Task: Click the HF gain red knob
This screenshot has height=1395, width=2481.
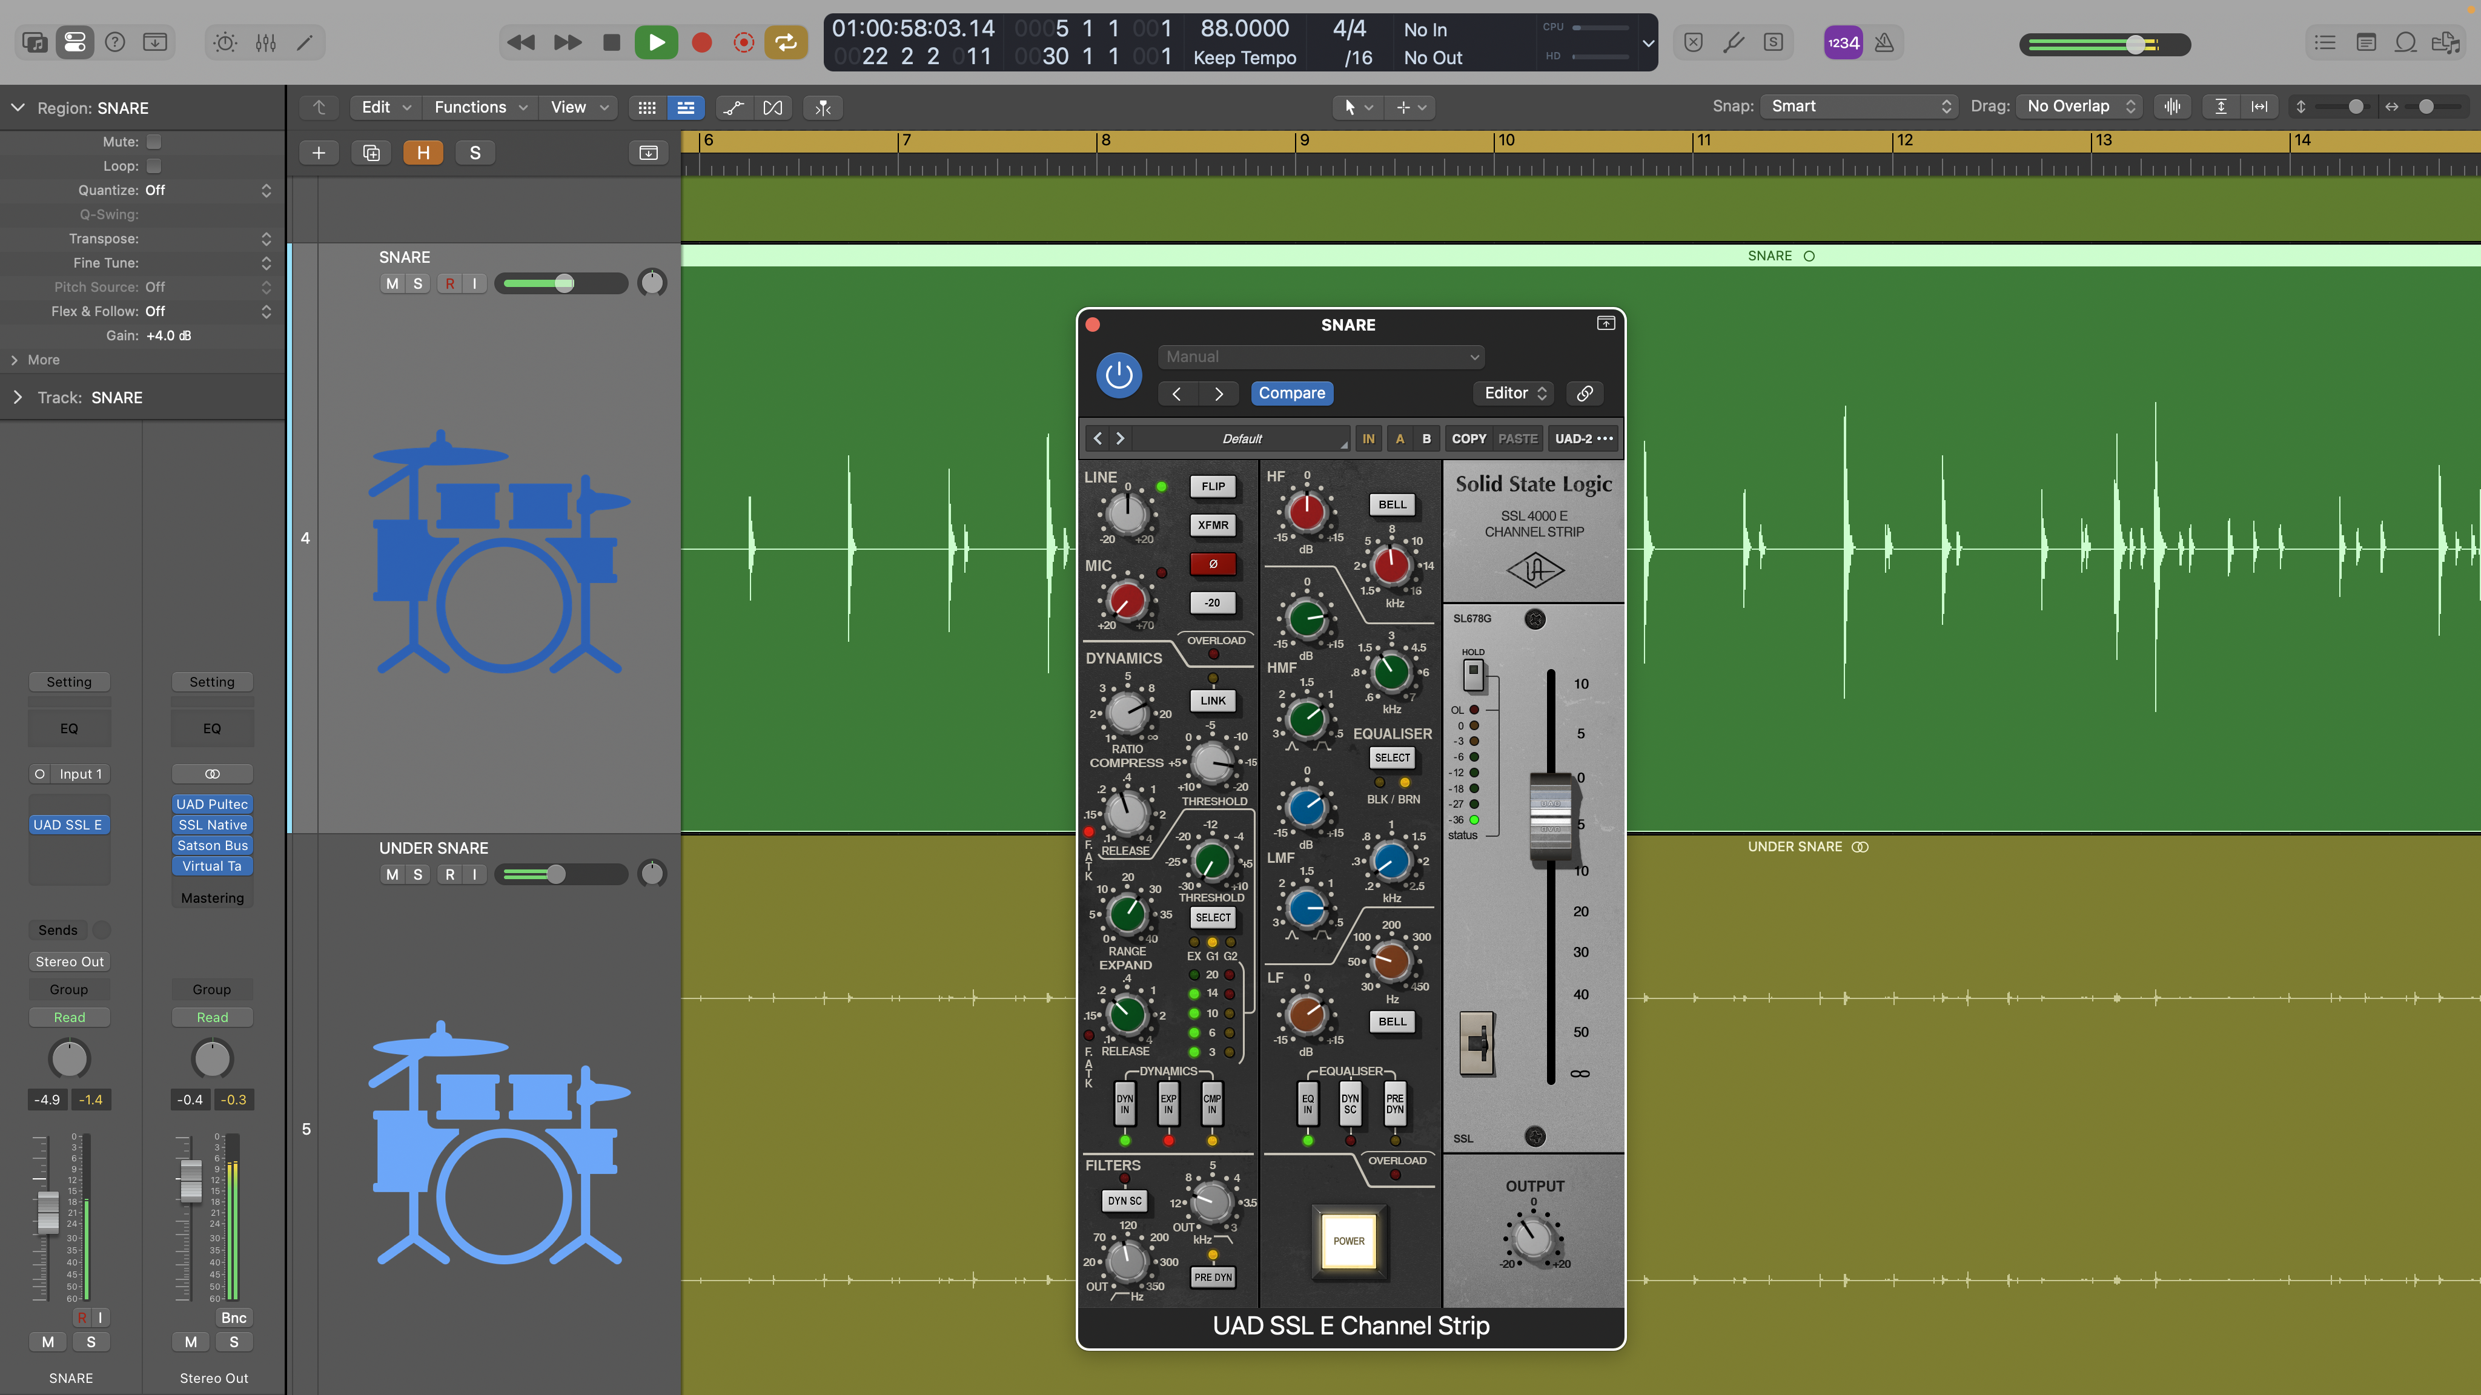Action: [x=1307, y=513]
